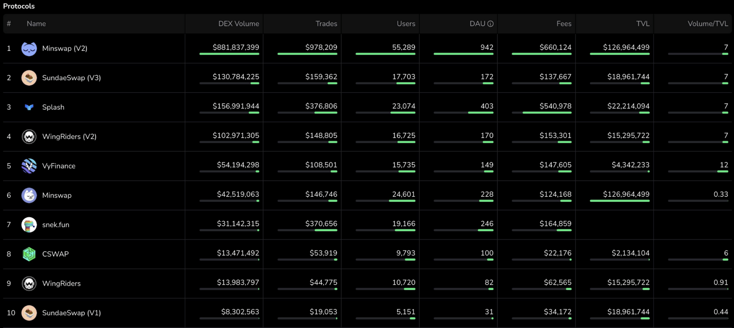734x328 pixels.
Task: Open the SundaeSwap (V3) protocol name
Action: tap(71, 78)
